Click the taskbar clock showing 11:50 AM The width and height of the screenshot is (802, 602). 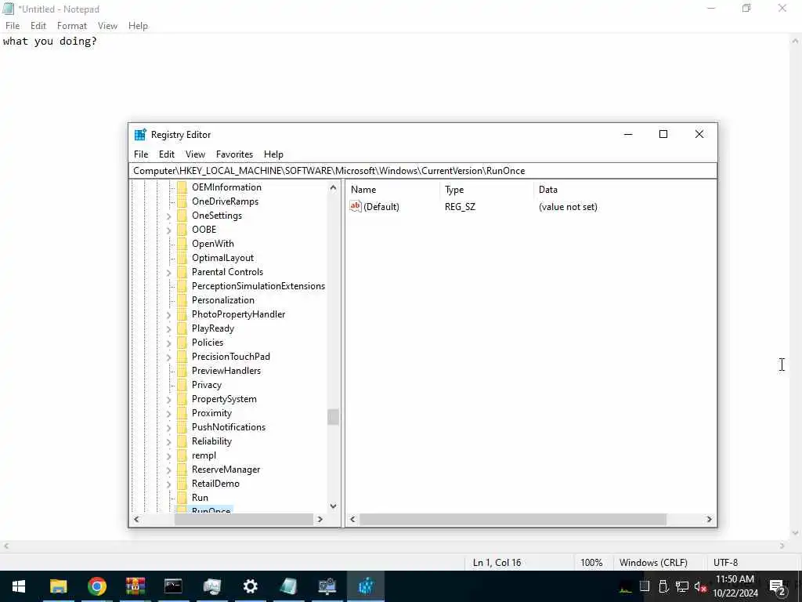735,586
